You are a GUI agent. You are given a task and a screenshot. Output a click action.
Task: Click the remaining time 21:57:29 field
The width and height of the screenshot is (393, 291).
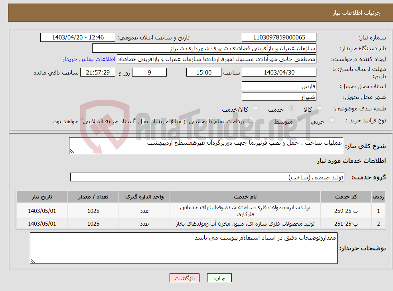[x=98, y=73]
